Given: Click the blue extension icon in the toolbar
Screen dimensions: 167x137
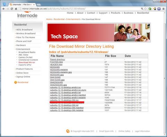Looking at the screenshot, I should [159, 9].
